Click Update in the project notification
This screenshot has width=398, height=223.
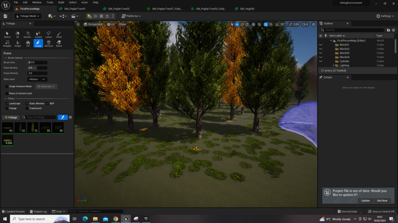point(365,201)
